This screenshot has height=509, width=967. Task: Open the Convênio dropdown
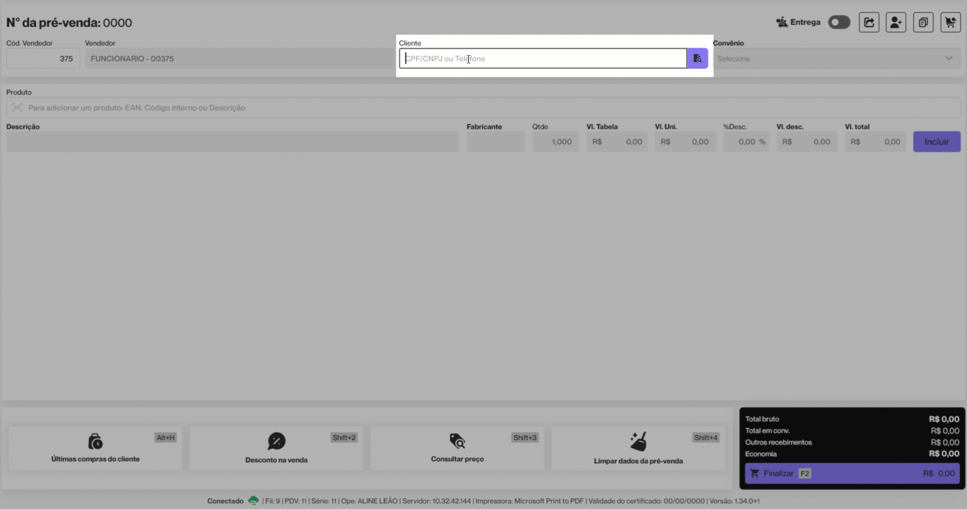(x=836, y=59)
